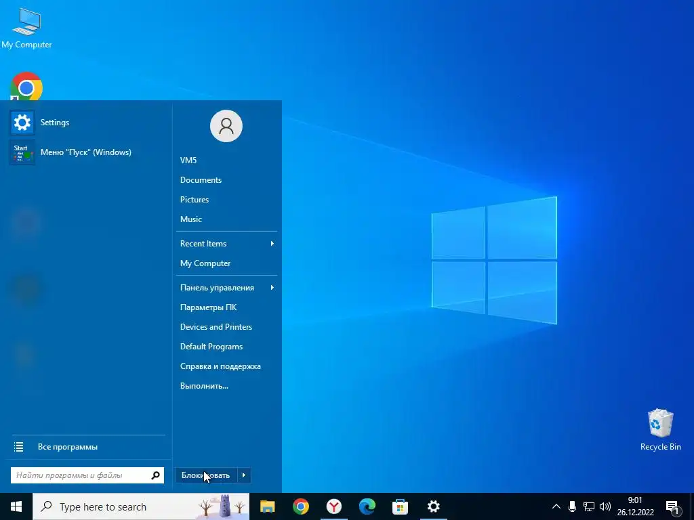Expand the Панель управления submenu arrow
Image resolution: width=694 pixels, height=520 pixels.
(x=272, y=288)
